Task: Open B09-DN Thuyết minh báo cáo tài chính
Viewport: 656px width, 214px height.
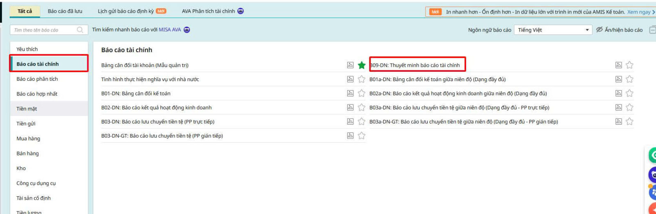Action: click(415, 65)
